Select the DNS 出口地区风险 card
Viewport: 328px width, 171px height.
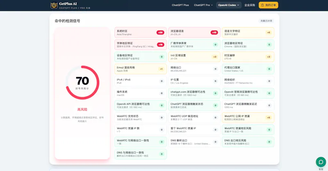248,142
